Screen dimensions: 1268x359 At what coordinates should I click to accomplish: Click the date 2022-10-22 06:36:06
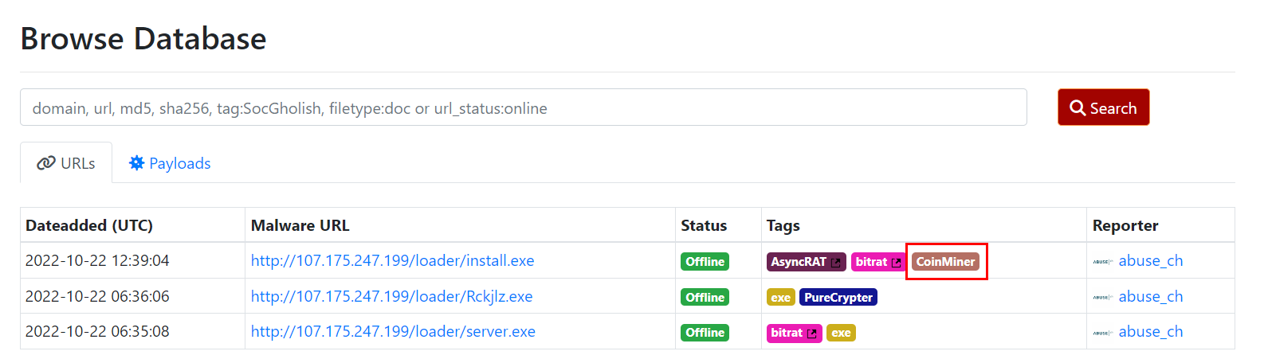click(97, 296)
